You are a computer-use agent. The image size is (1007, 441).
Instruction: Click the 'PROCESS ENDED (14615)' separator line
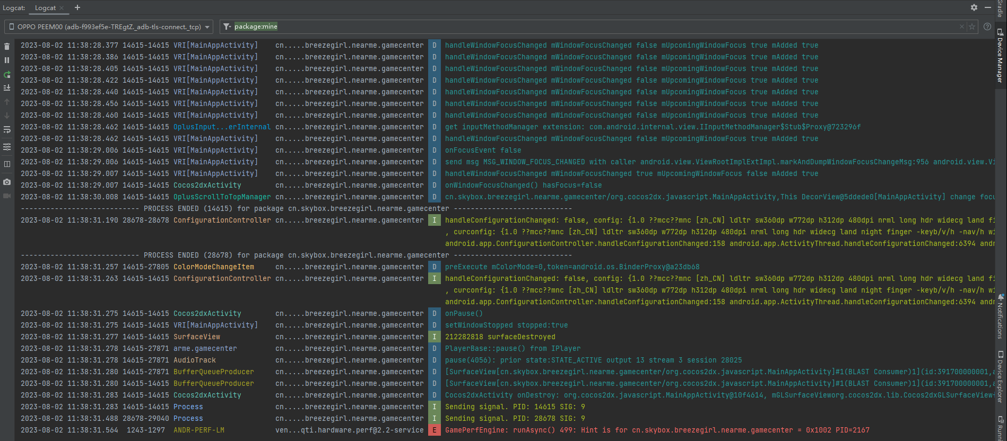296,208
